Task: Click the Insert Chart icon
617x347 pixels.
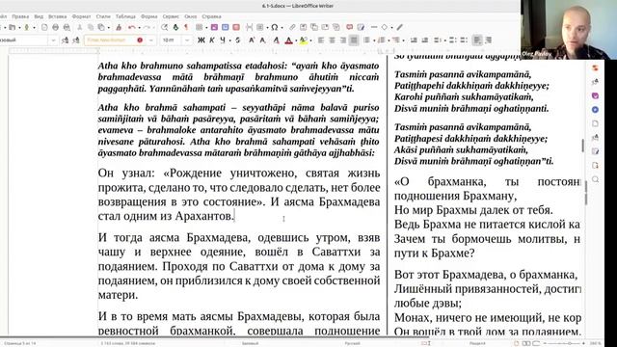Action: [x=225, y=27]
